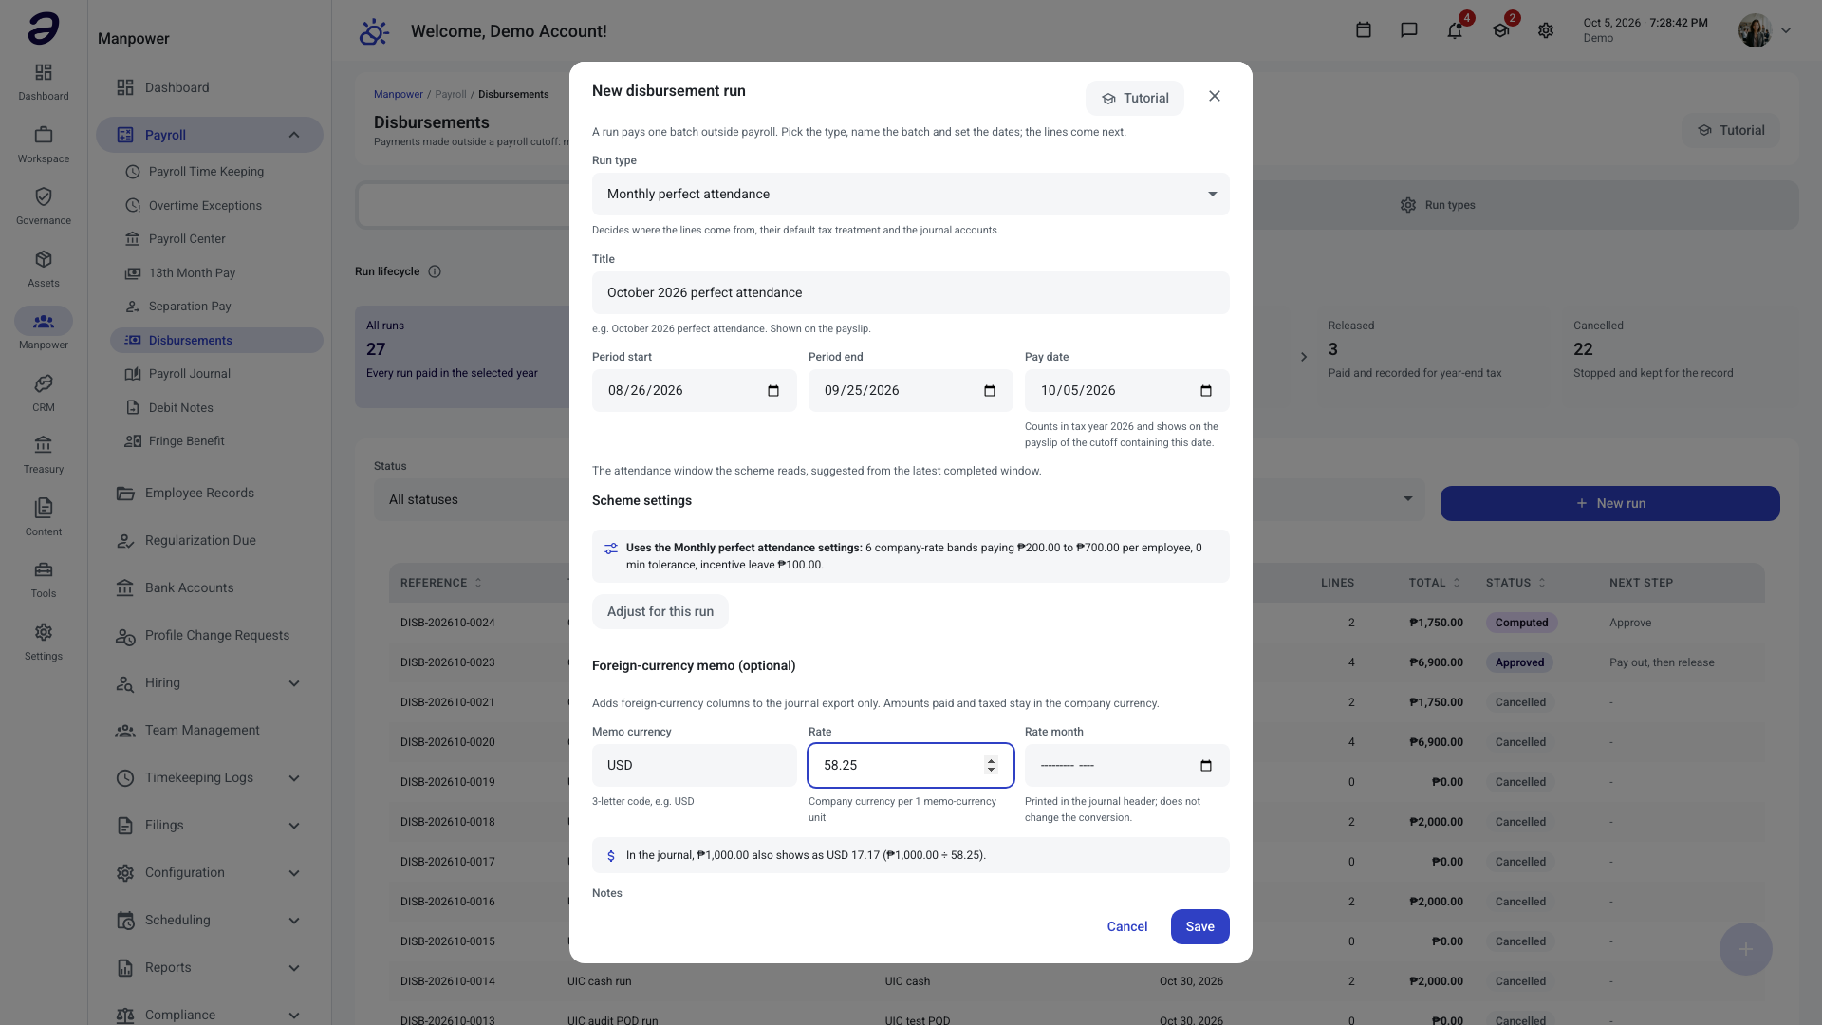Viewport: 1822px width, 1025px height.
Task: Open the calendar icon in top bar
Action: (x=1364, y=30)
